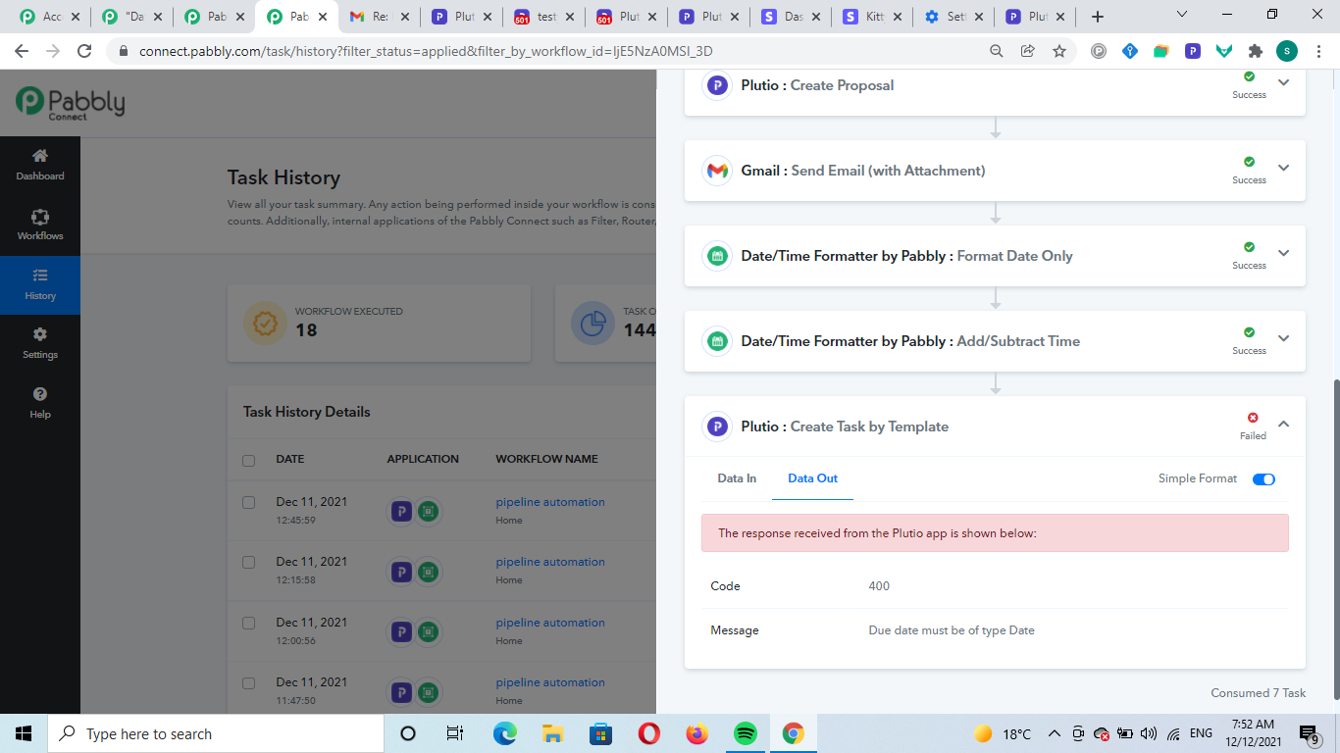The width and height of the screenshot is (1340, 753).
Task: Toggle the Simple Format switch
Action: (x=1263, y=479)
